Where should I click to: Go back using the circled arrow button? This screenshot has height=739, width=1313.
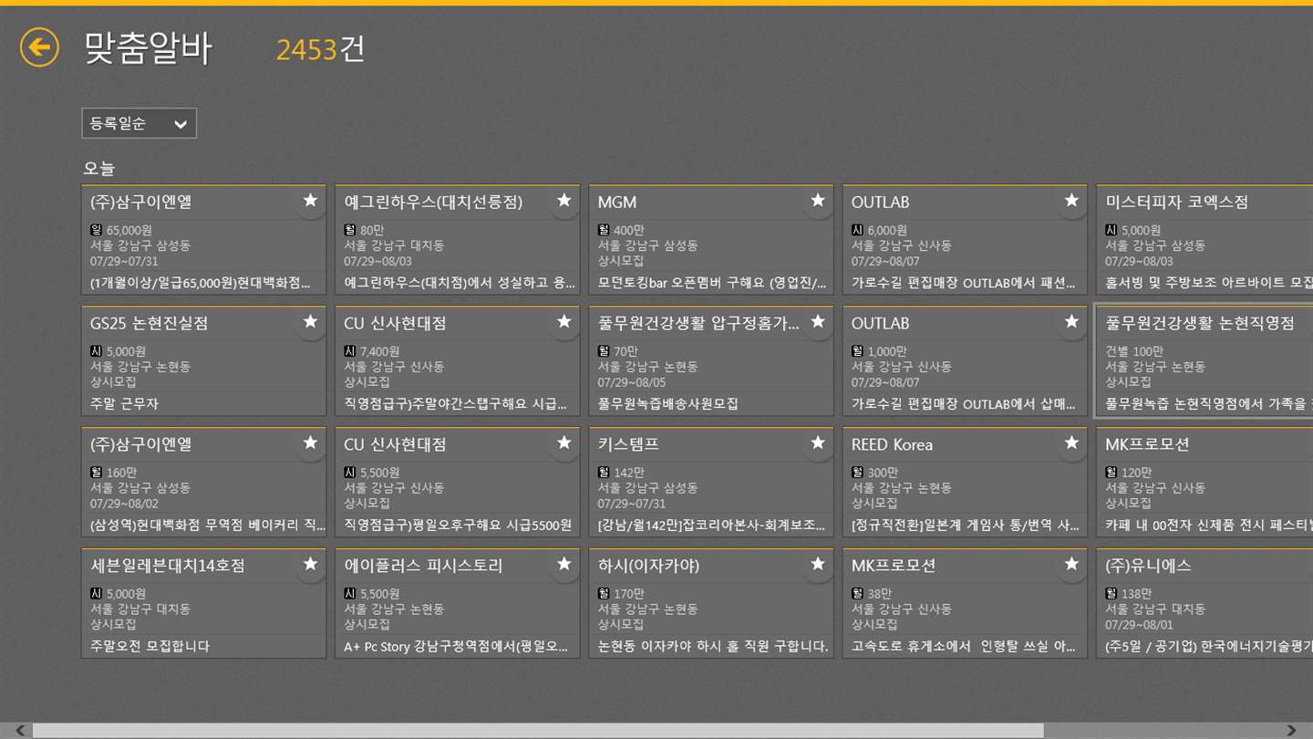click(39, 47)
